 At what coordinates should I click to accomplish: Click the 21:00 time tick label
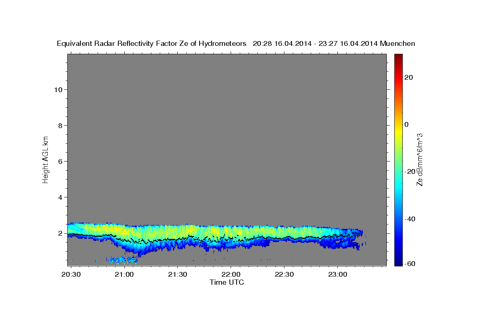124,275
